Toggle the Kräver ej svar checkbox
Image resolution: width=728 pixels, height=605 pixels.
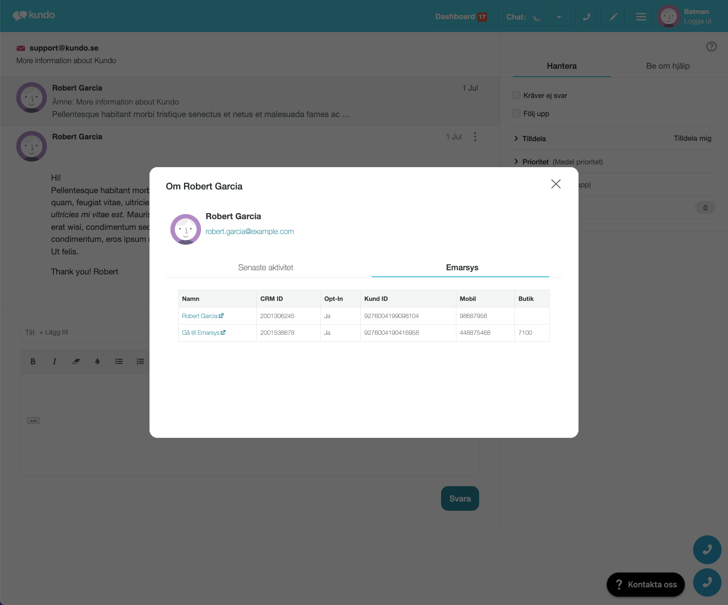(x=516, y=95)
